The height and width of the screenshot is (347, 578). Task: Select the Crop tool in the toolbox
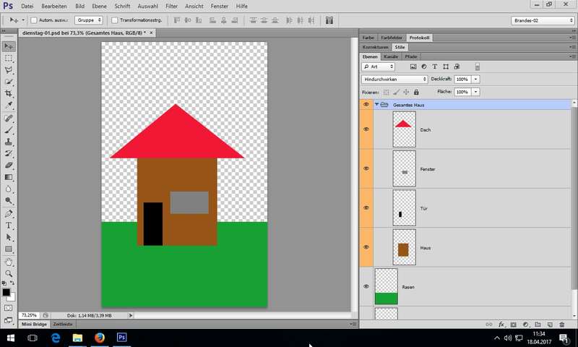click(x=9, y=94)
